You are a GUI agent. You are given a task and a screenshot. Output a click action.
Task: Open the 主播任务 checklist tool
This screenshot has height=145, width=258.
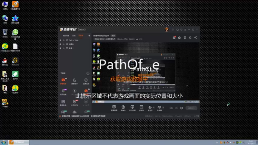86,81
